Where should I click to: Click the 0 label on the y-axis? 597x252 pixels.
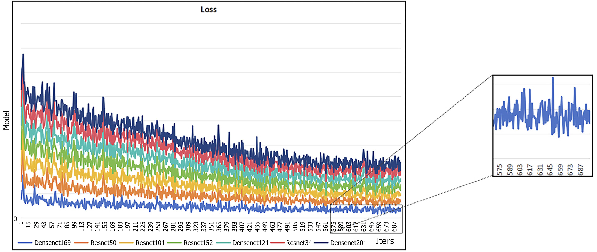pyautogui.click(x=15, y=219)
